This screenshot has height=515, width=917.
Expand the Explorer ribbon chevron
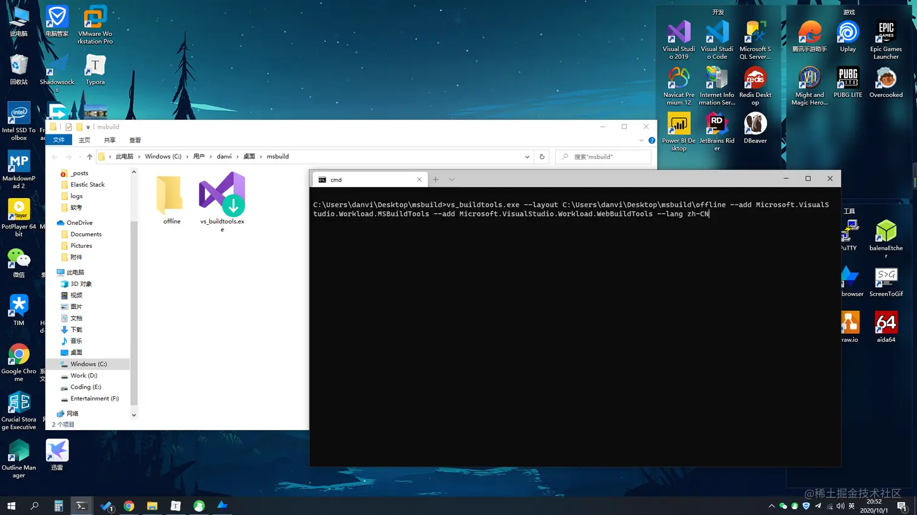pyautogui.click(x=641, y=140)
